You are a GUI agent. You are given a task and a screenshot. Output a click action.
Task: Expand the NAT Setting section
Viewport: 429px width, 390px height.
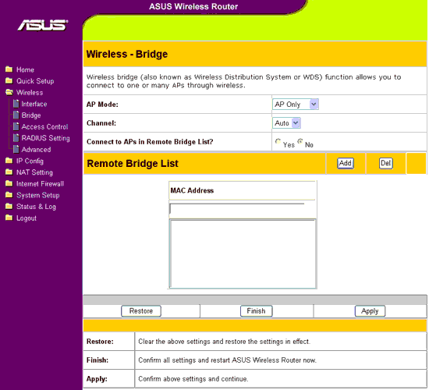point(34,172)
